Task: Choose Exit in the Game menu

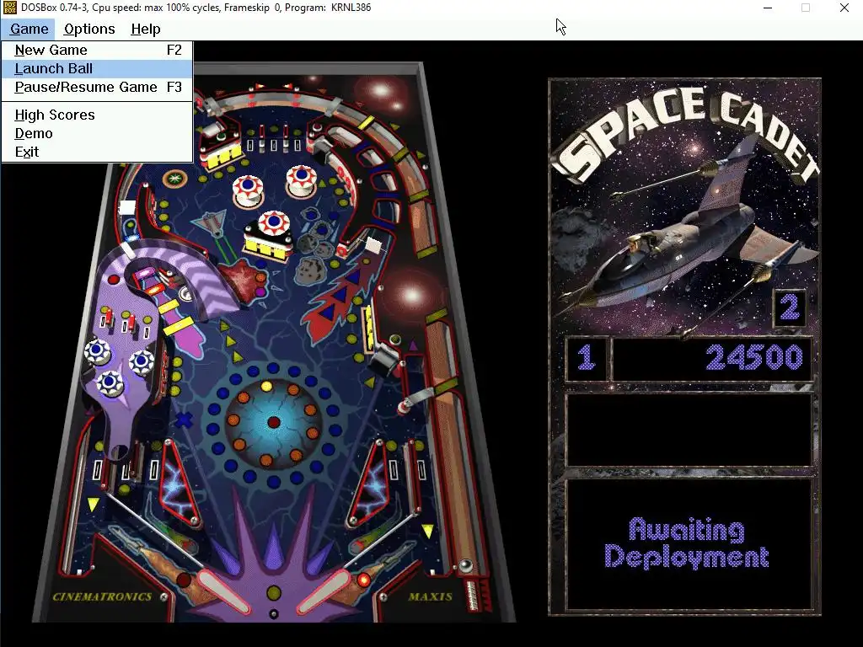Action: coord(98,152)
